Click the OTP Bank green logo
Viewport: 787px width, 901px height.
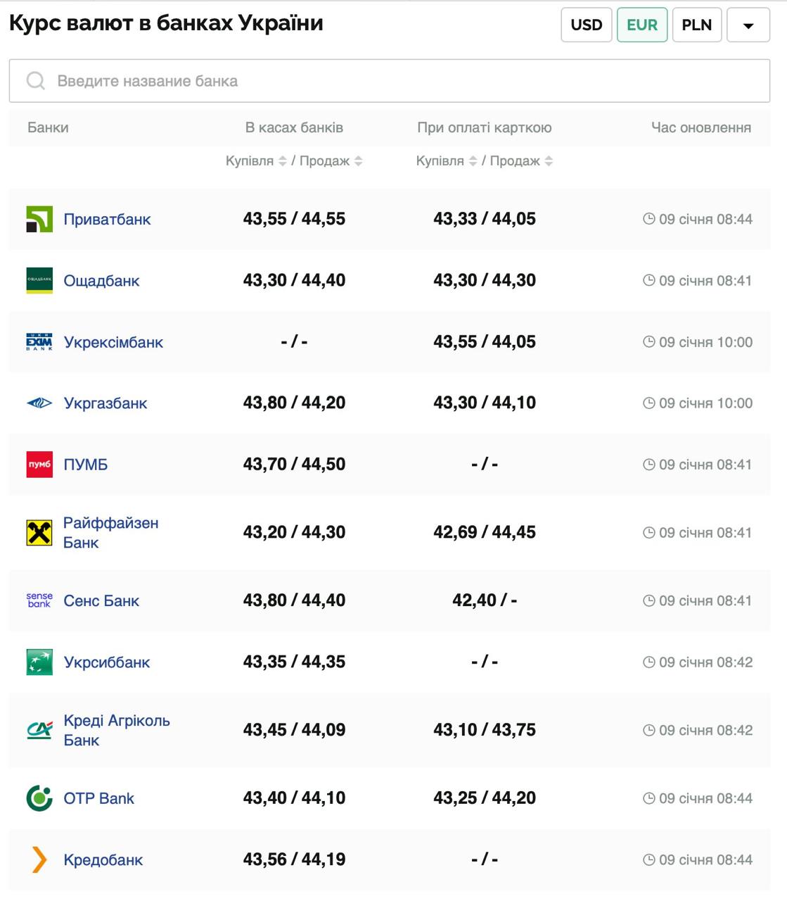[39, 798]
